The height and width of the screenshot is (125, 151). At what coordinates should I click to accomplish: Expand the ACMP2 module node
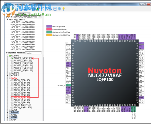click(x=7, y=75)
